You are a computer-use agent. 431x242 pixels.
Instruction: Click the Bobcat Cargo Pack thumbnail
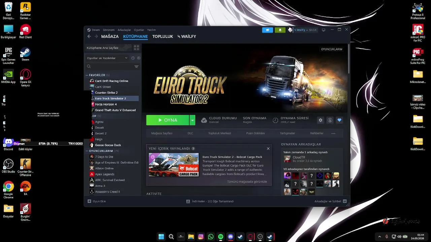pyautogui.click(x=174, y=165)
